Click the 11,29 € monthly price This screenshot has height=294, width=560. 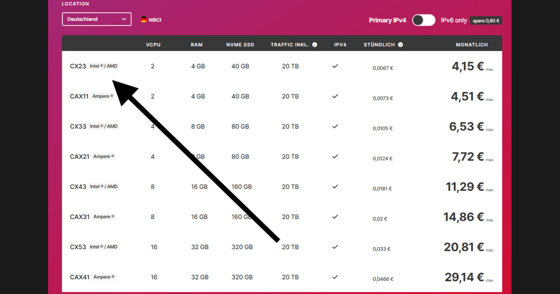coord(465,187)
